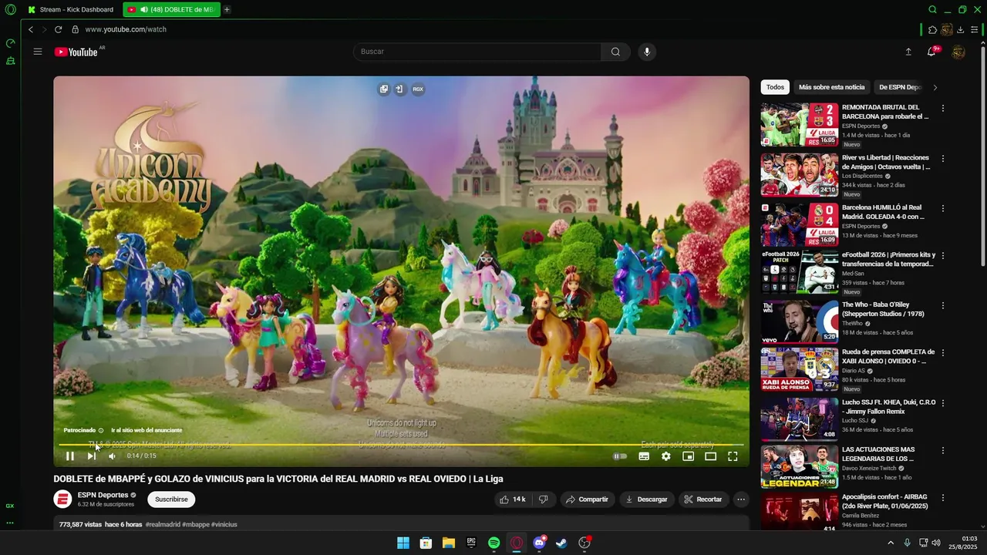This screenshot has width=987, height=555.
Task: Pause the video with the pause button
Action: tap(69, 456)
